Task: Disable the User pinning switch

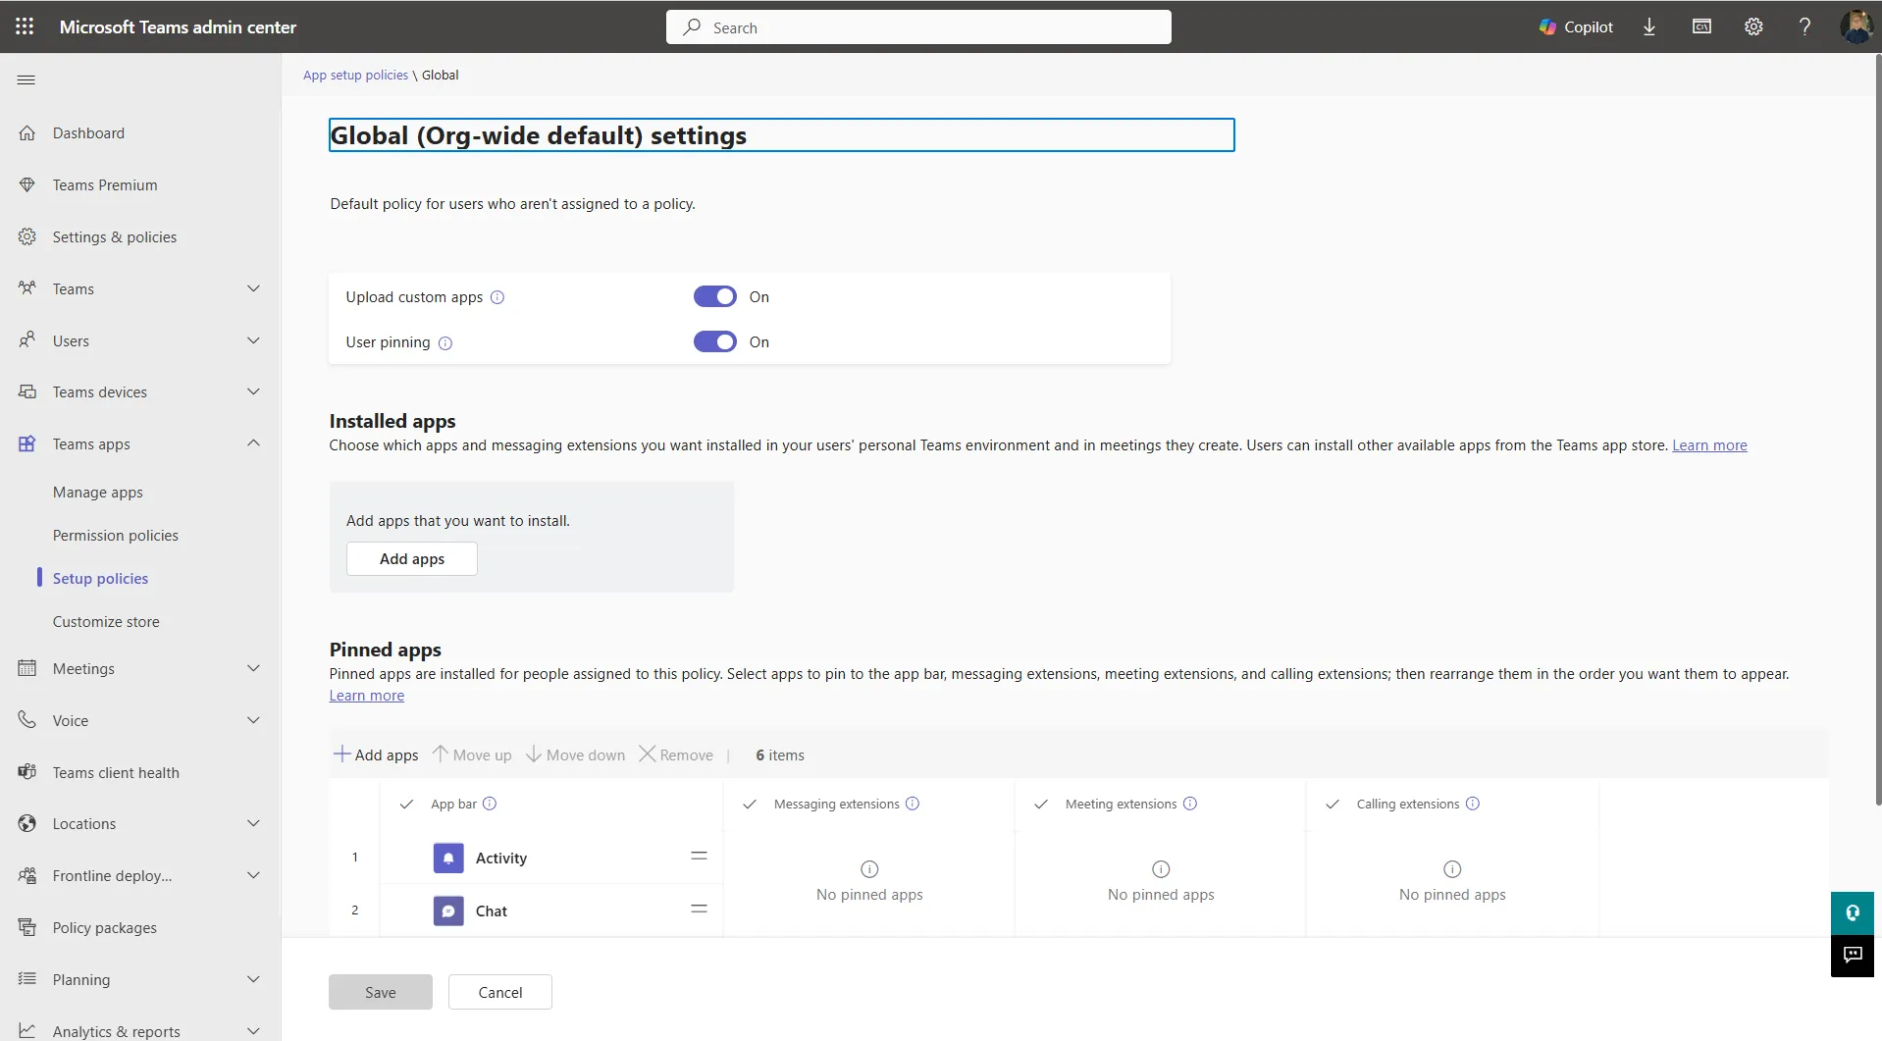Action: pyautogui.click(x=714, y=341)
